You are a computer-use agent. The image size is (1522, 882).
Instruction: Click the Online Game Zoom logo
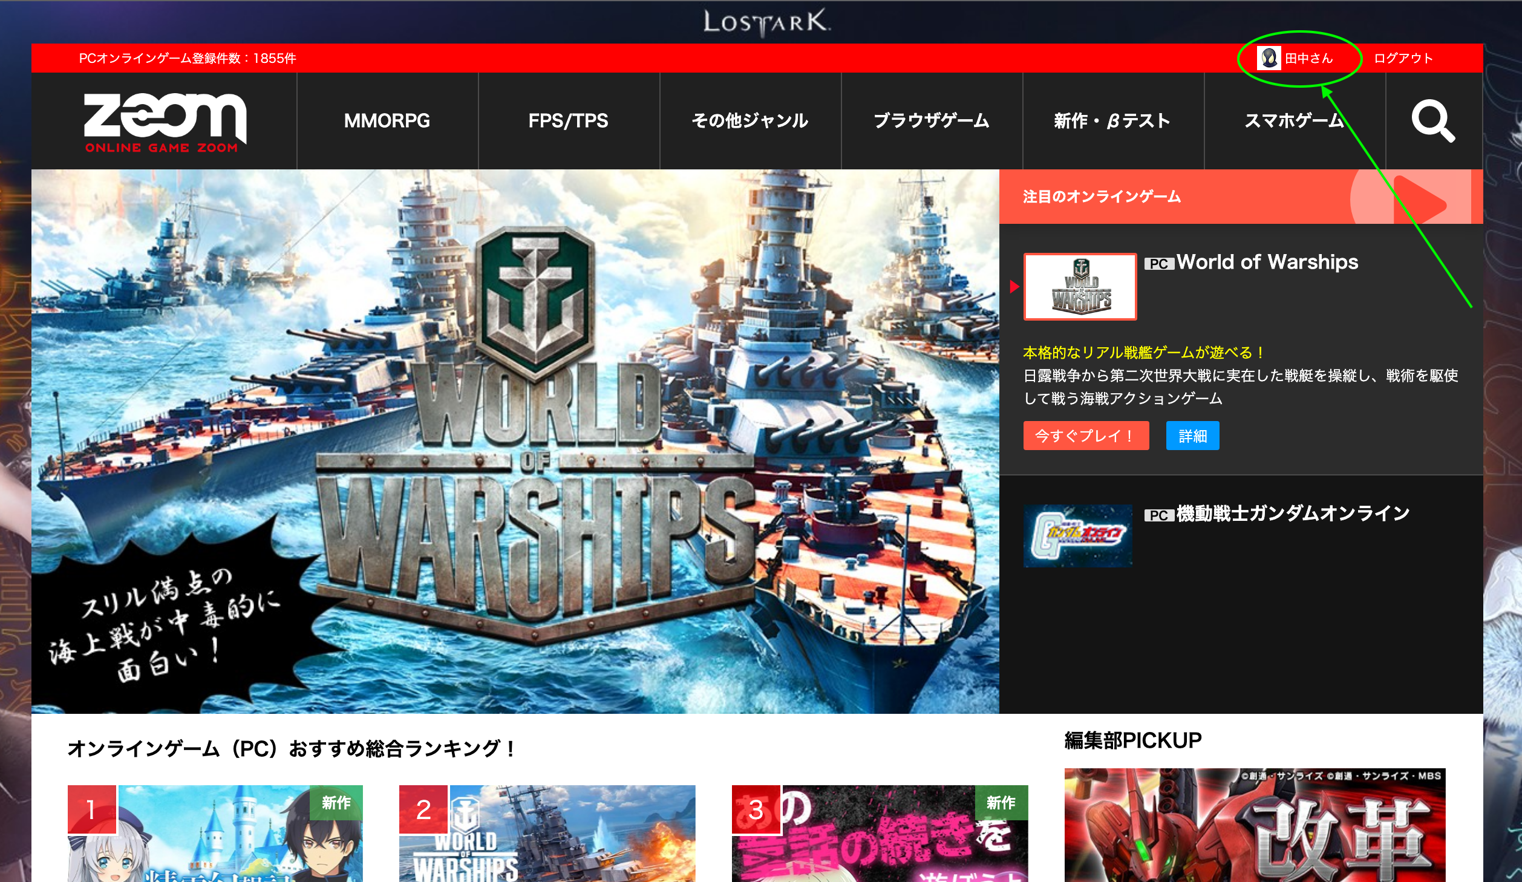(165, 123)
